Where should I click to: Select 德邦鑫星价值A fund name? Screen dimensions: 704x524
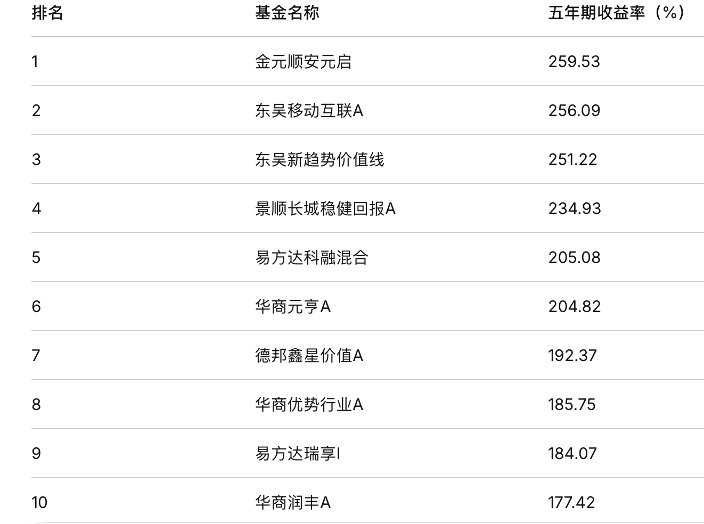tap(309, 356)
